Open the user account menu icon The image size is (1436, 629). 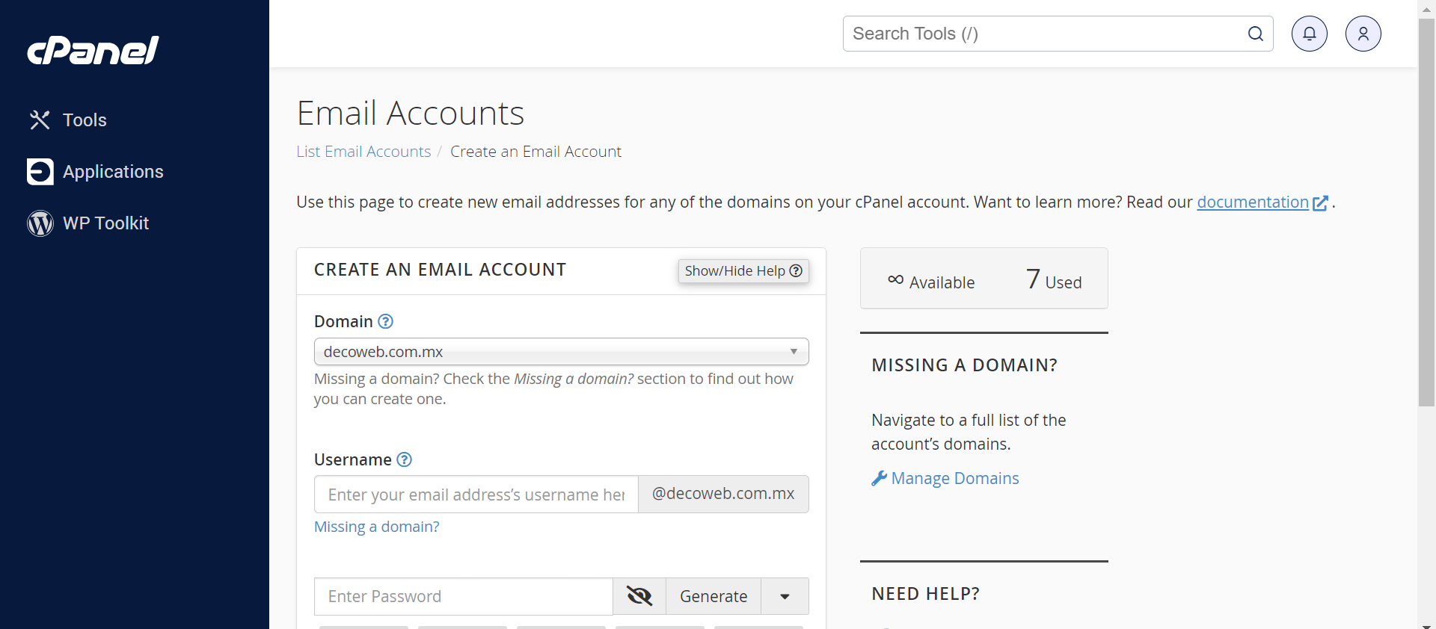click(x=1363, y=34)
